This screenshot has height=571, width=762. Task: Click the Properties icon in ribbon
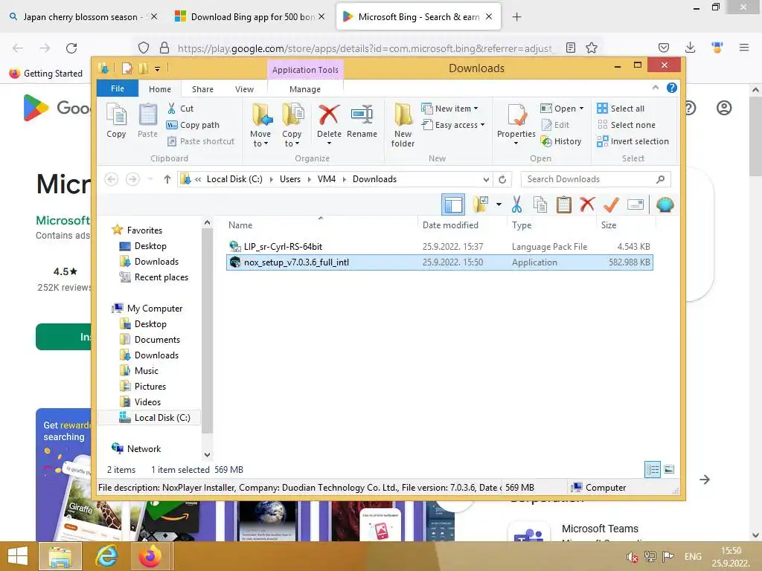pyautogui.click(x=516, y=115)
